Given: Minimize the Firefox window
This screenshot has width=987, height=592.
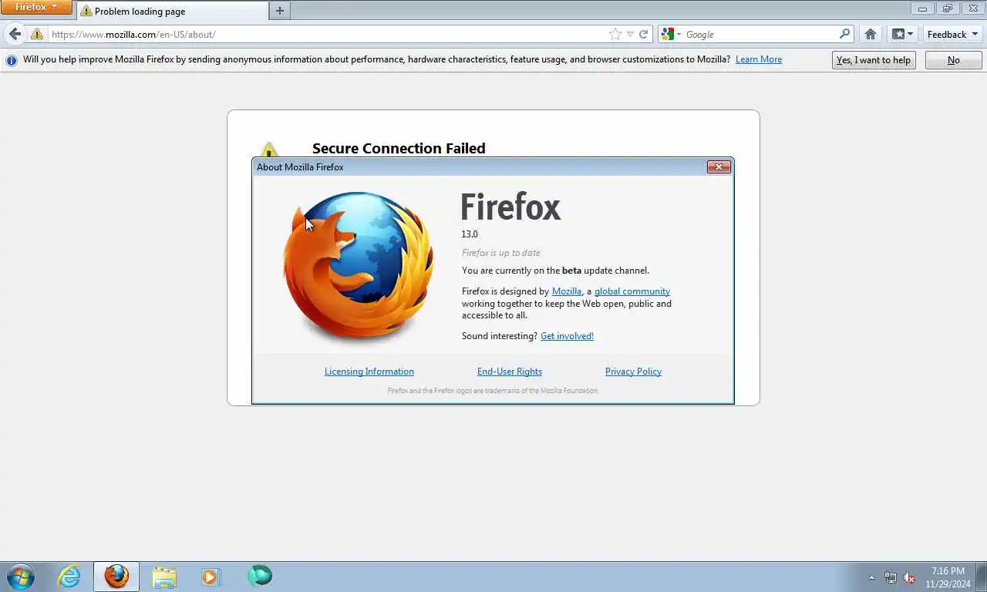Looking at the screenshot, I should 922,8.
